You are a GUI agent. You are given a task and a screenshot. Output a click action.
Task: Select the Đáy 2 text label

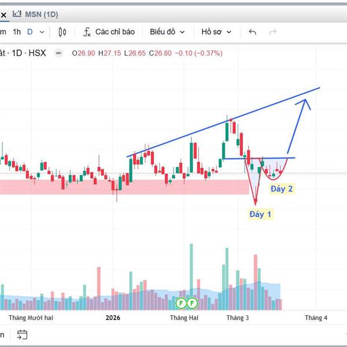tap(282, 189)
